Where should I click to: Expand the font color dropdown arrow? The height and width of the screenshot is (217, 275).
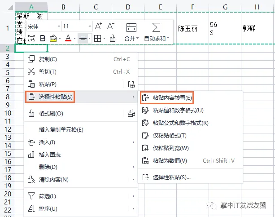click(x=74, y=39)
